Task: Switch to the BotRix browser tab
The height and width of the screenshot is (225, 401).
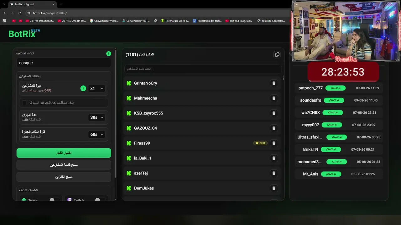Action: pyautogui.click(x=32, y=4)
